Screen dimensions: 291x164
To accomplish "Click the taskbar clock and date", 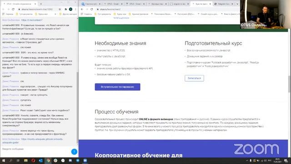I will click(277, 160).
